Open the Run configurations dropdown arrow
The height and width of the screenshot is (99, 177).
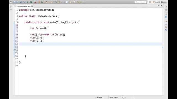click(x=33, y=2)
